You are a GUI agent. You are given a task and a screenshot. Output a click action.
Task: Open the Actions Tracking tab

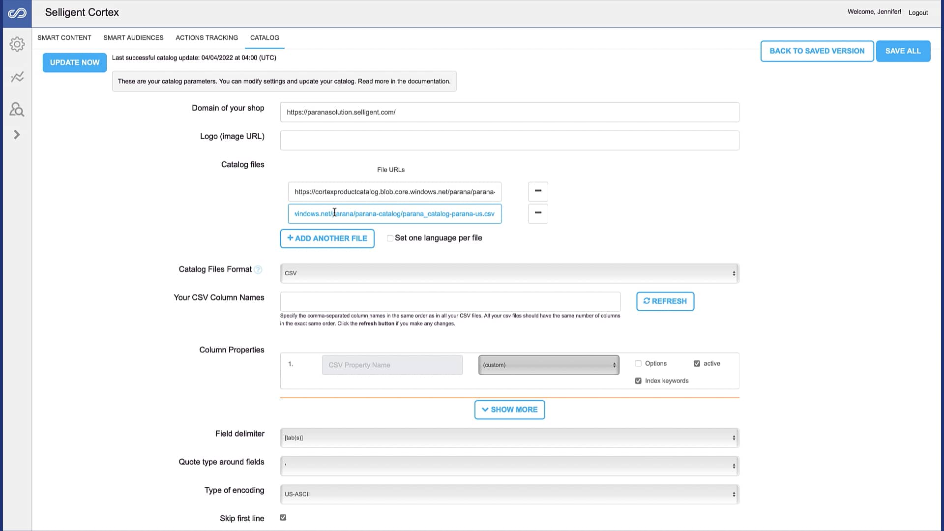206,37
